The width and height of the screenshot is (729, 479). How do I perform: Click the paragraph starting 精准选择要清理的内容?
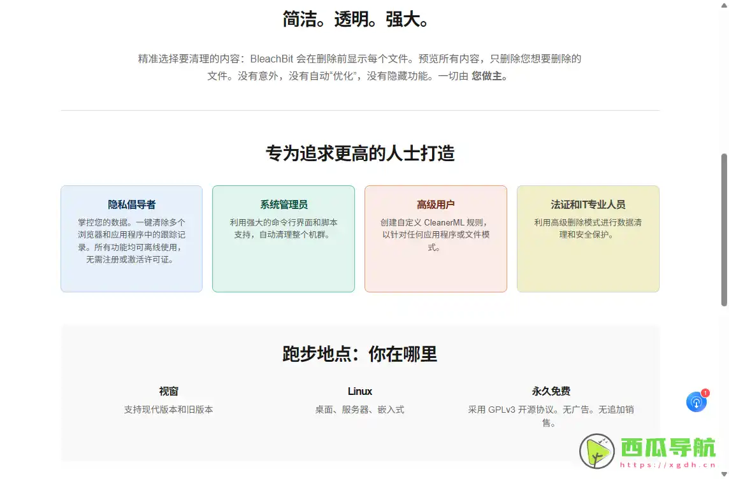tap(359, 68)
